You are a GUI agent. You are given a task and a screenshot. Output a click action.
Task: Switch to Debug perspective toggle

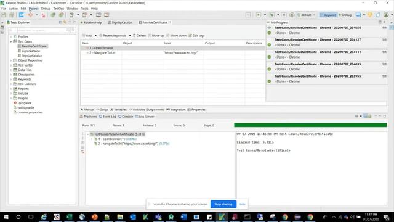click(345, 15)
